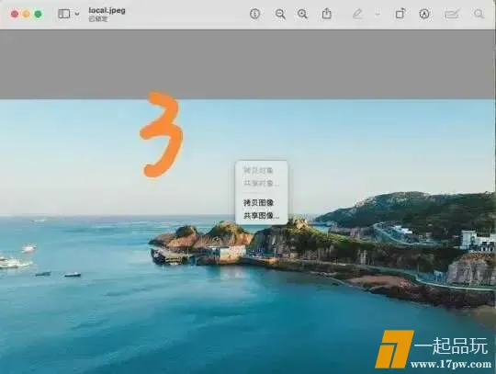Select greyed 拷贝对象 menu entry
This screenshot has width=496, height=374.
point(258,171)
